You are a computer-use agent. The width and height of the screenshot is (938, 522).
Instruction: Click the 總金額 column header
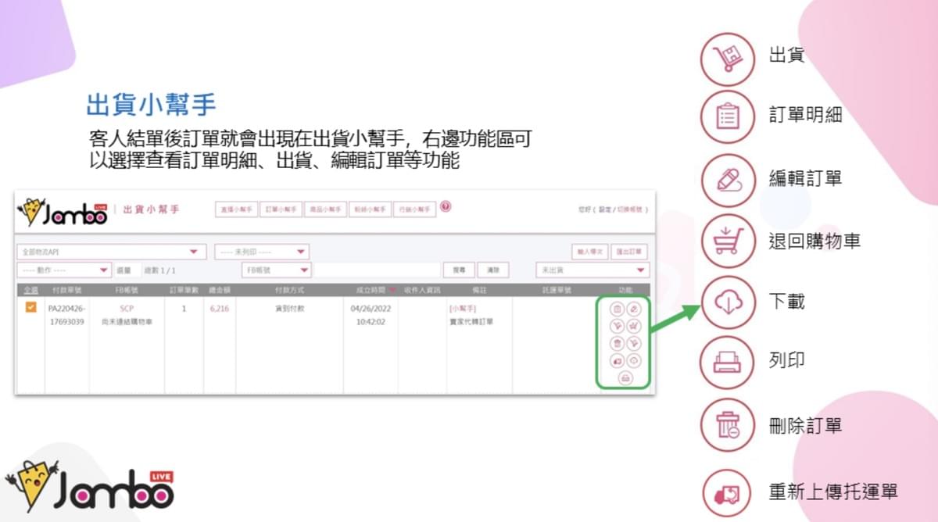pyautogui.click(x=220, y=290)
